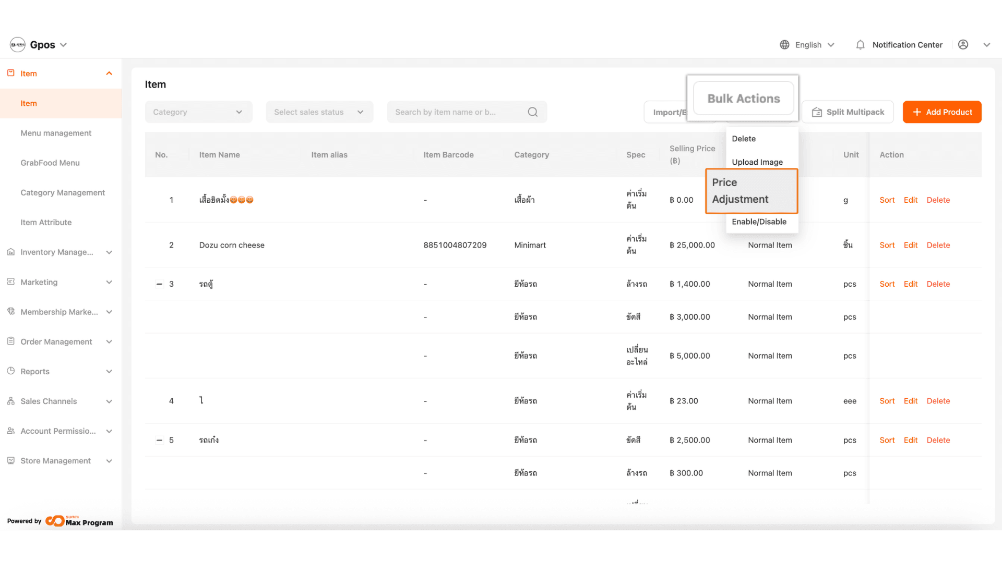The width and height of the screenshot is (1002, 563).
Task: Click the notification bell icon
Action: tap(860, 45)
